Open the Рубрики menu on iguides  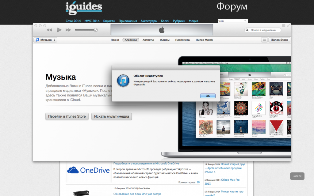179,21
